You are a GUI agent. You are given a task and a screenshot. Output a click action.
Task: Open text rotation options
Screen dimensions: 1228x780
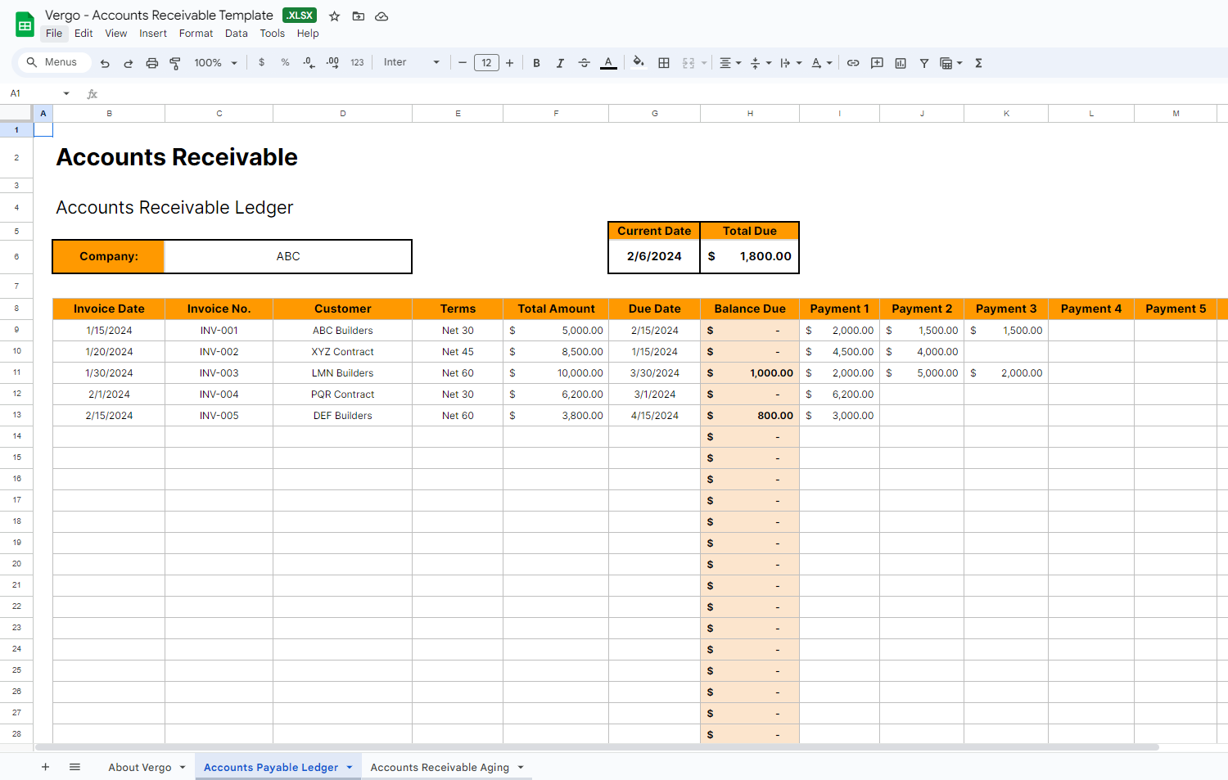[821, 63]
